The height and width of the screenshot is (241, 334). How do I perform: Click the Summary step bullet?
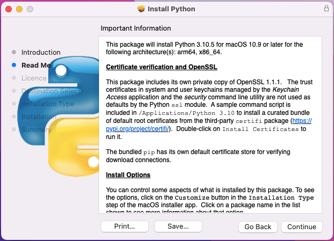14,129
